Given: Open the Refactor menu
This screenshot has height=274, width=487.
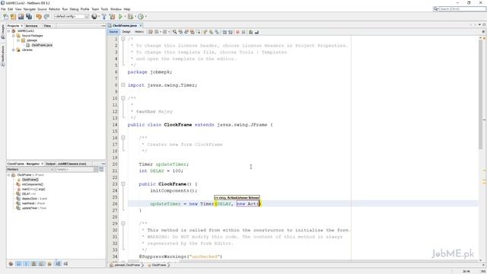Looking at the screenshot, I should pos(54,9).
